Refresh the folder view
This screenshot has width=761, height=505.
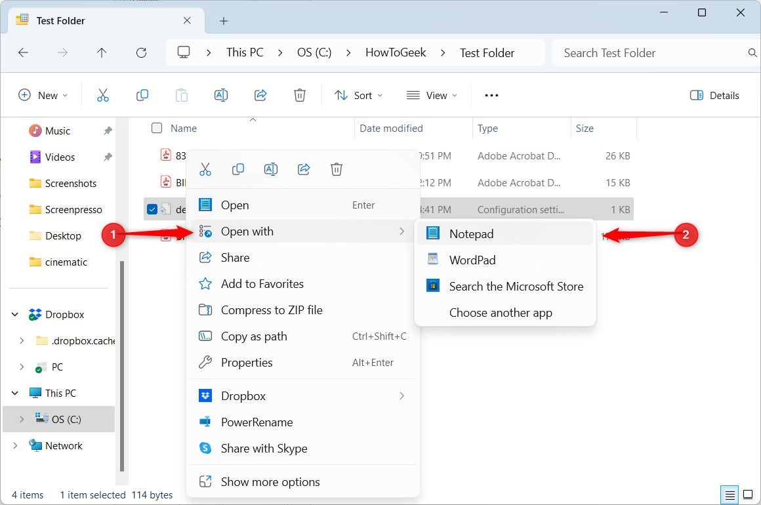coord(141,52)
